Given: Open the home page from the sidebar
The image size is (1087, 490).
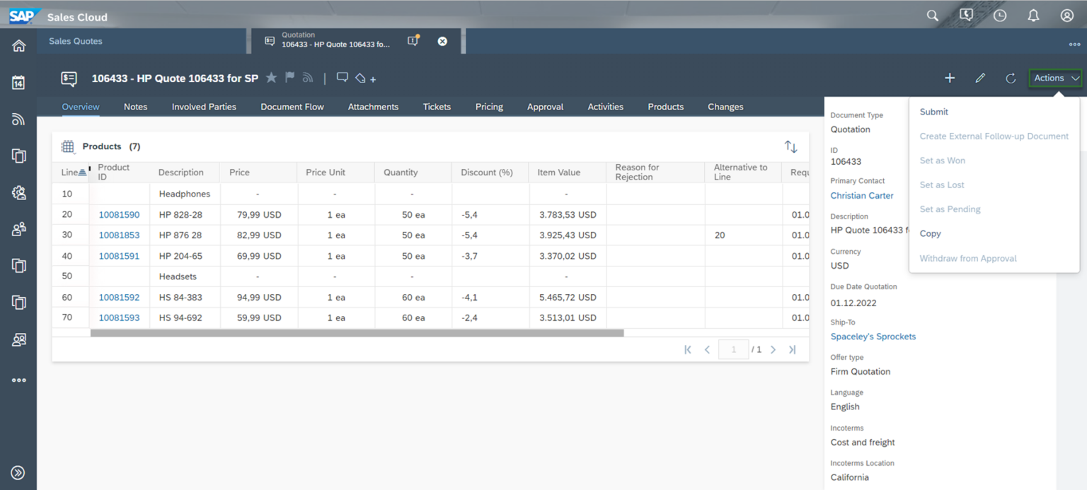Looking at the screenshot, I should [x=18, y=44].
